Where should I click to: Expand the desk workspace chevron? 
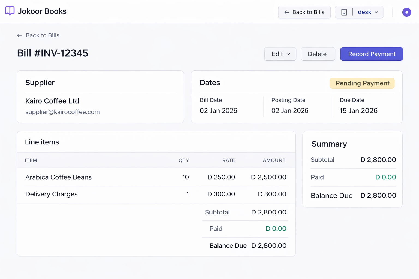point(376,12)
